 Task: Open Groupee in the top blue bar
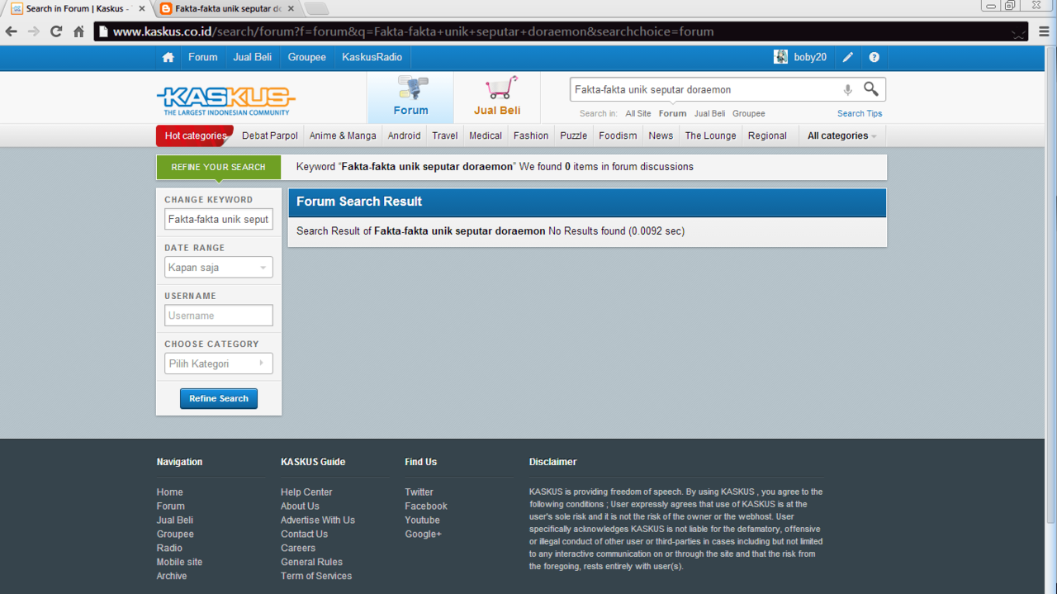pyautogui.click(x=307, y=57)
